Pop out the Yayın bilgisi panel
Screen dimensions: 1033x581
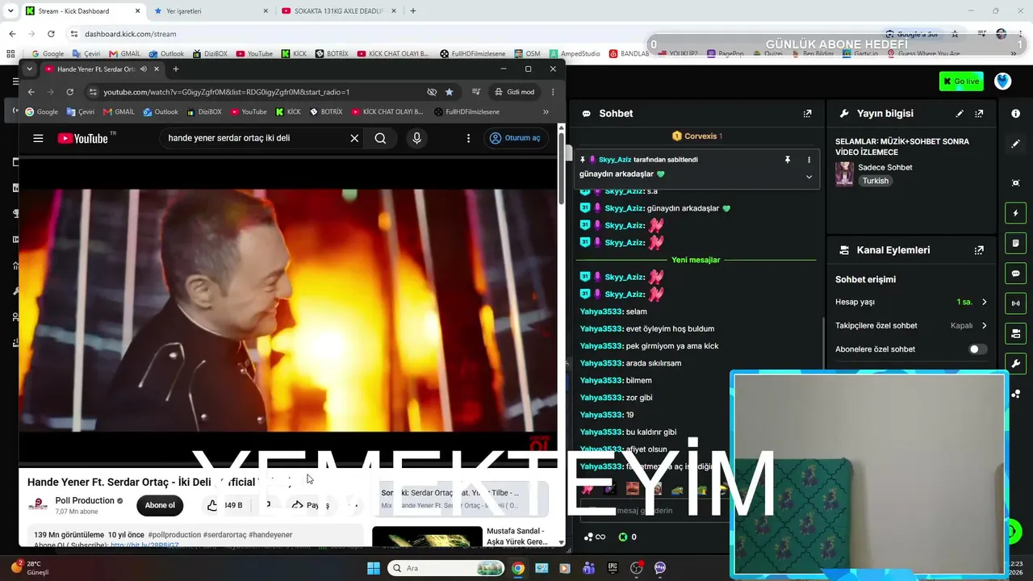979,114
